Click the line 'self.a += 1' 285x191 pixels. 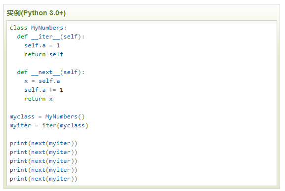pos(44,90)
